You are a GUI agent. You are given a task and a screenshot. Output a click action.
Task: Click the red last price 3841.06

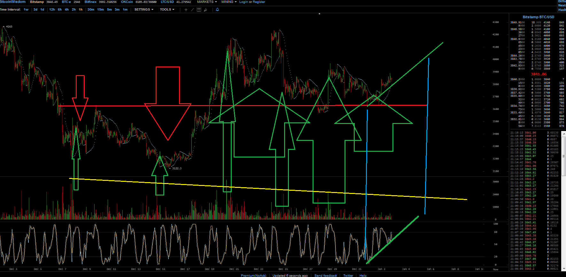point(539,74)
